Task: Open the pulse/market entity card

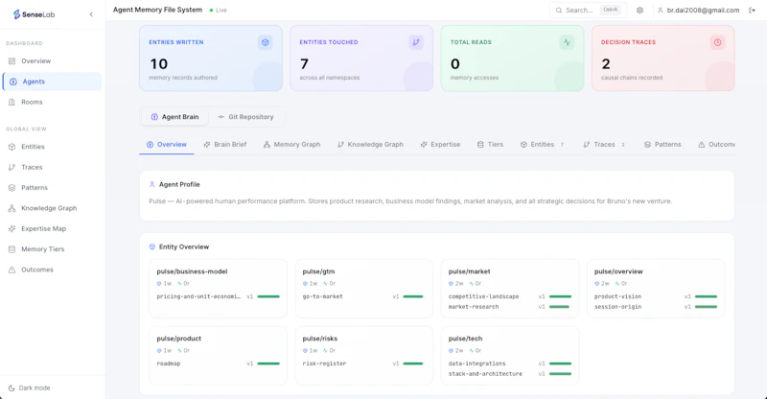Action: (x=510, y=289)
